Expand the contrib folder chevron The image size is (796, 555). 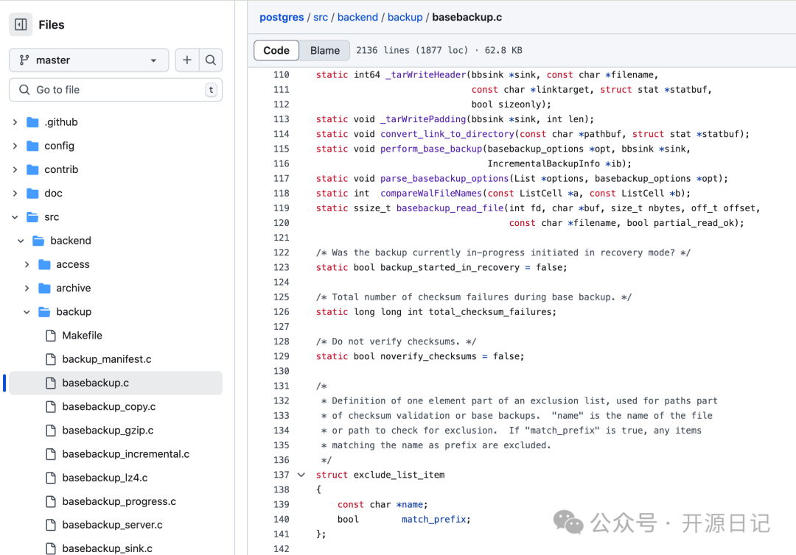click(x=15, y=169)
